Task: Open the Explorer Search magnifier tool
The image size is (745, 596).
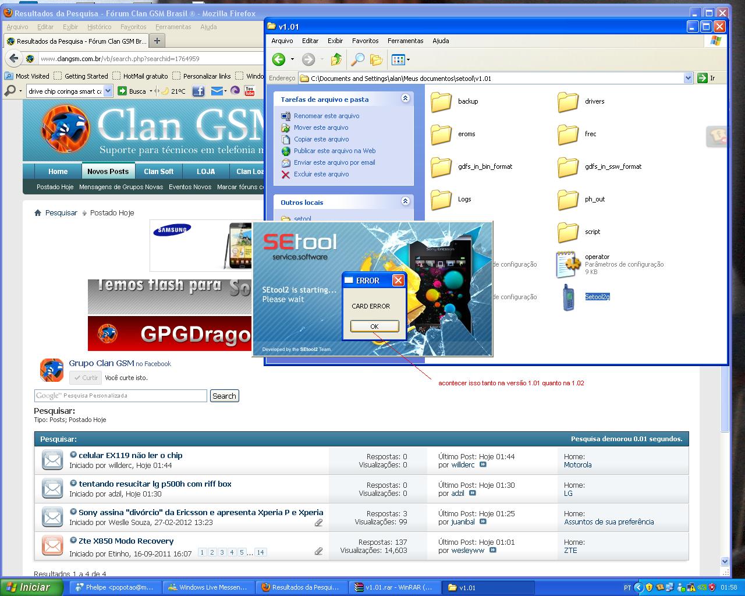Action: click(x=357, y=59)
